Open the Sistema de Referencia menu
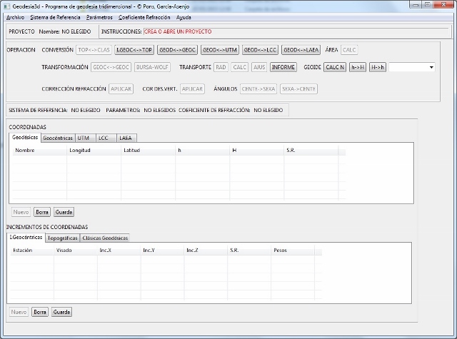 click(x=55, y=16)
